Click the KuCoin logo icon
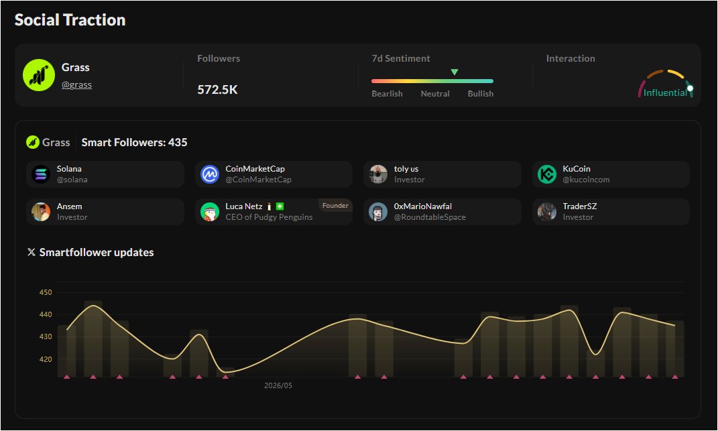The width and height of the screenshot is (718, 431). pos(547,174)
